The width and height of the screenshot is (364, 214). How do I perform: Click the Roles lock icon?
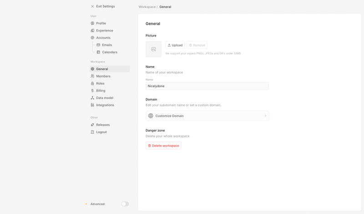(x=92, y=83)
